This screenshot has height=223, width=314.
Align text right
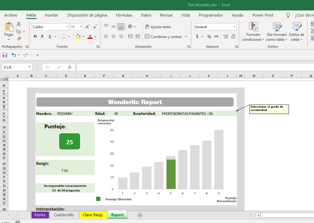(x=121, y=37)
